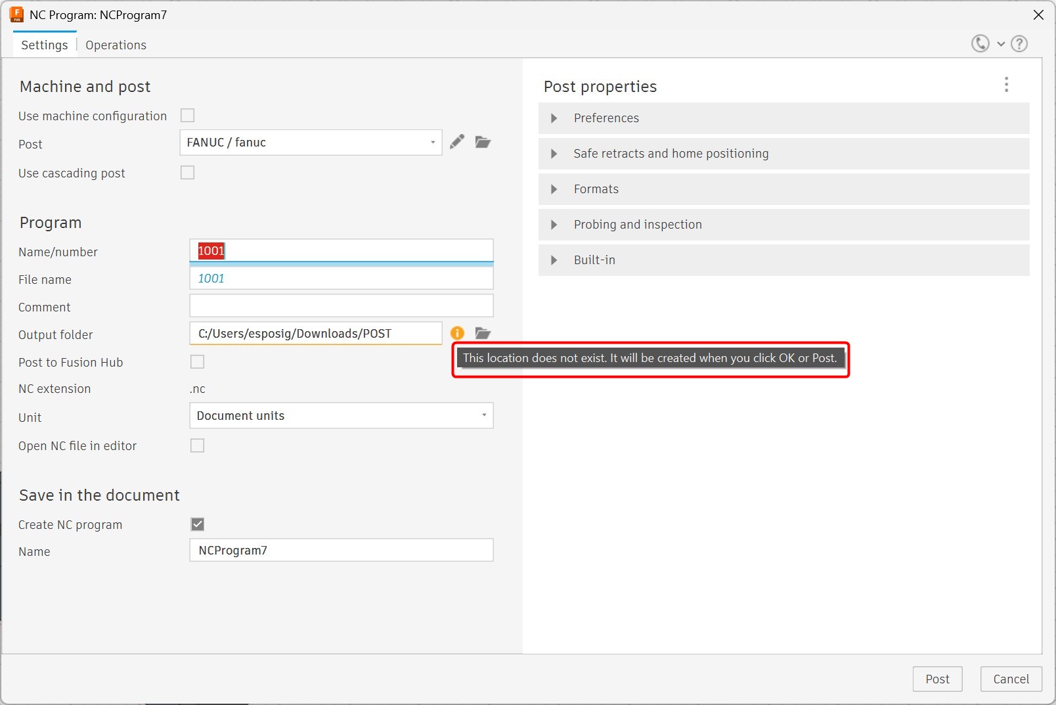
Task: Open Post properties three-dot menu
Action: [x=1006, y=85]
